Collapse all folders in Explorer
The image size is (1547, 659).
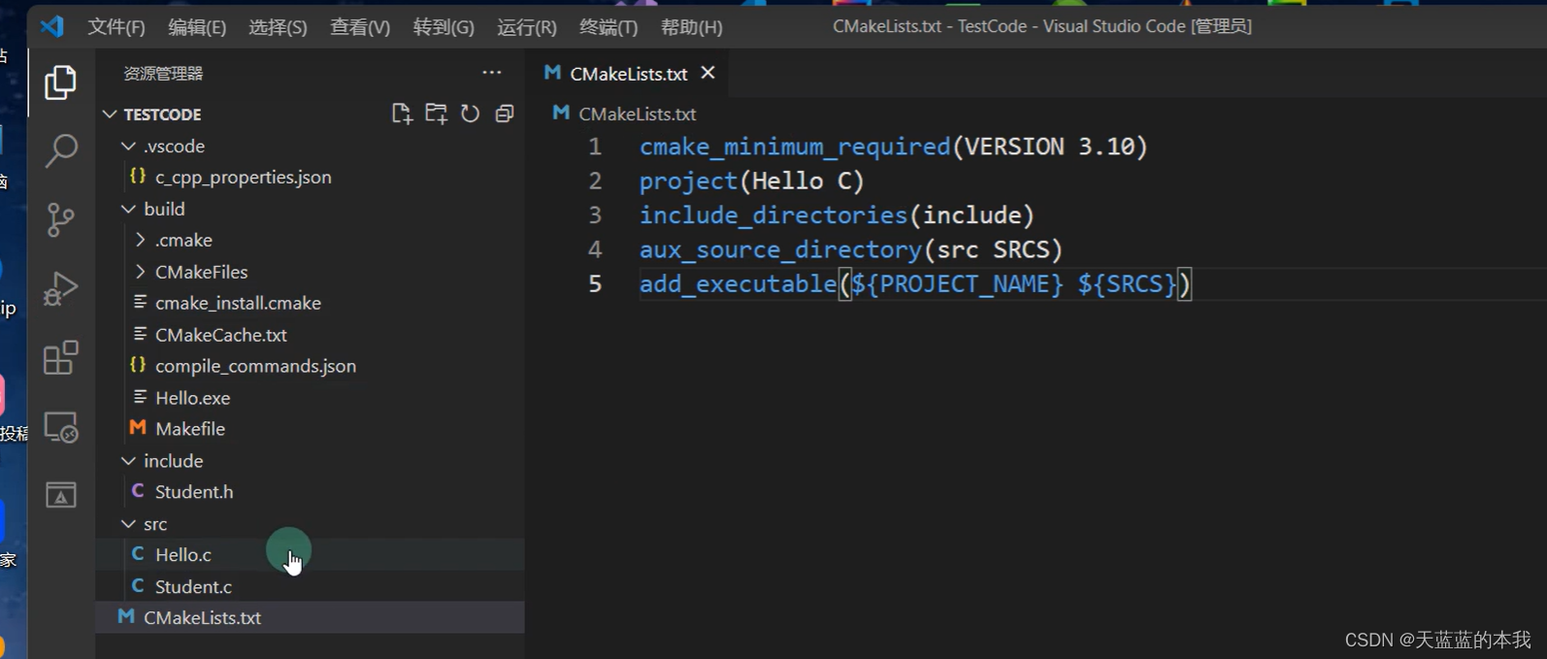point(504,114)
